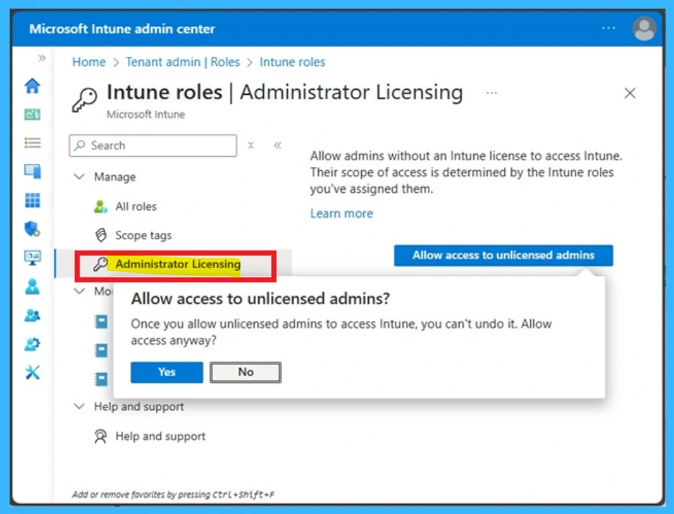Image resolution: width=674 pixels, height=514 pixels.
Task: Open the Home dashboard from the sidebar
Action: point(32,85)
